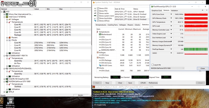Click the Clear button in AIDA64
209x108 pixels.
pyautogui.click(x=120, y=83)
